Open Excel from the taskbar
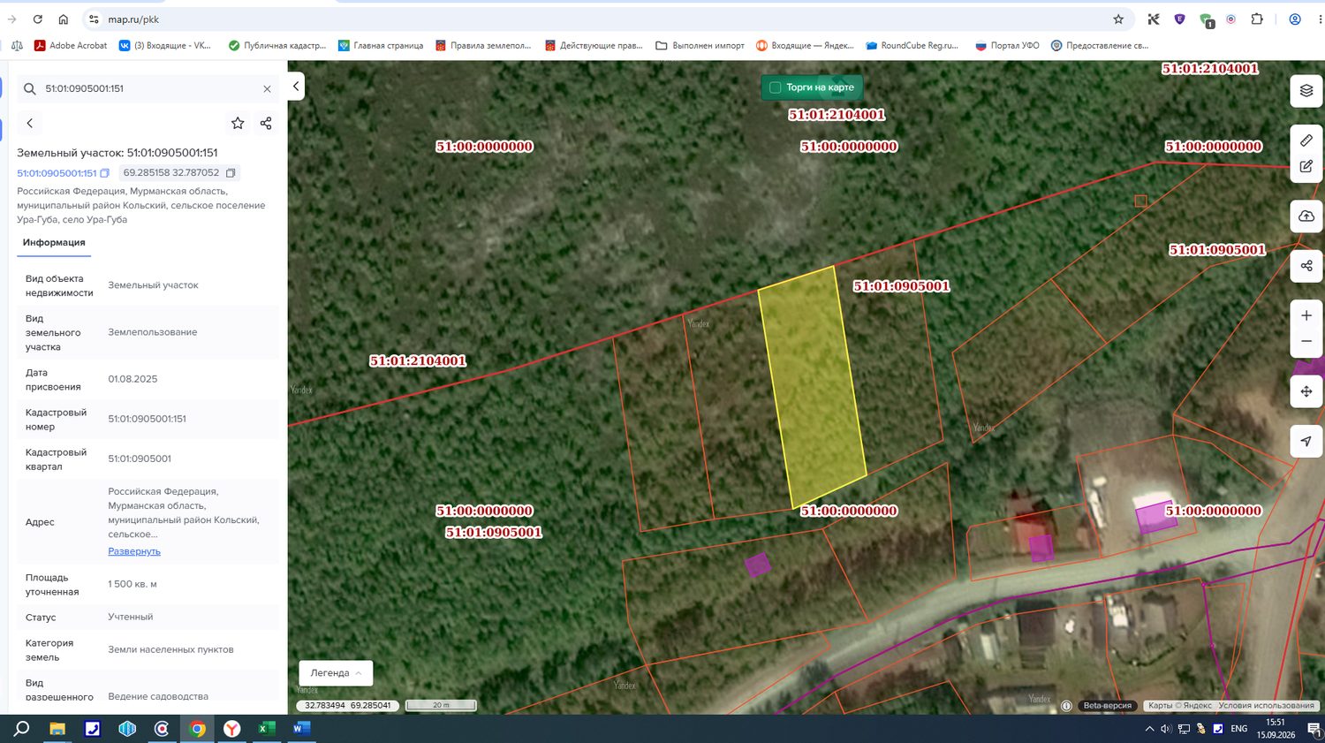 [x=265, y=729]
